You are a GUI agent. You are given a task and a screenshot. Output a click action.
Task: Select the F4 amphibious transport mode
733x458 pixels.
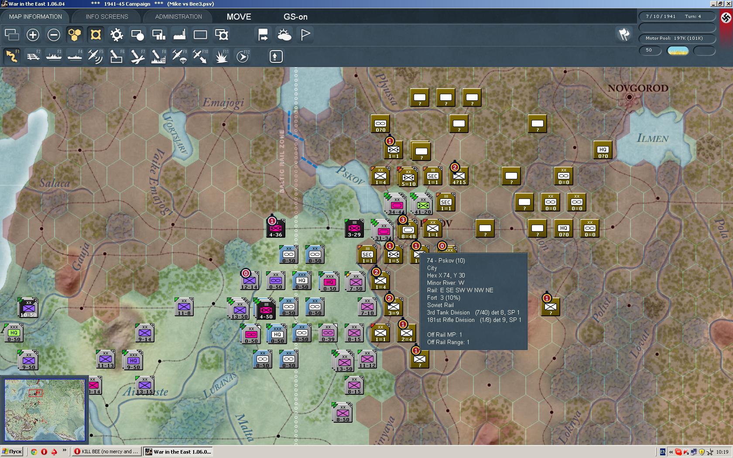coord(75,56)
